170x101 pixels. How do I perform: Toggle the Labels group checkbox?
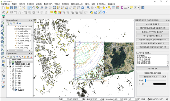click(x=13, y=71)
